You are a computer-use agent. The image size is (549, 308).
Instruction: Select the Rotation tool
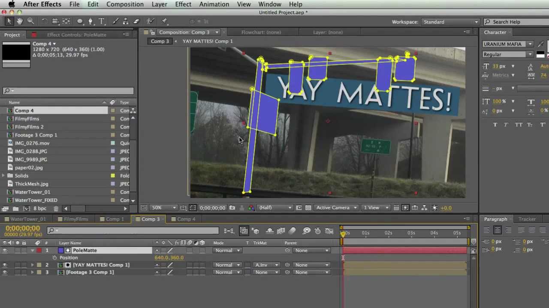pos(45,21)
